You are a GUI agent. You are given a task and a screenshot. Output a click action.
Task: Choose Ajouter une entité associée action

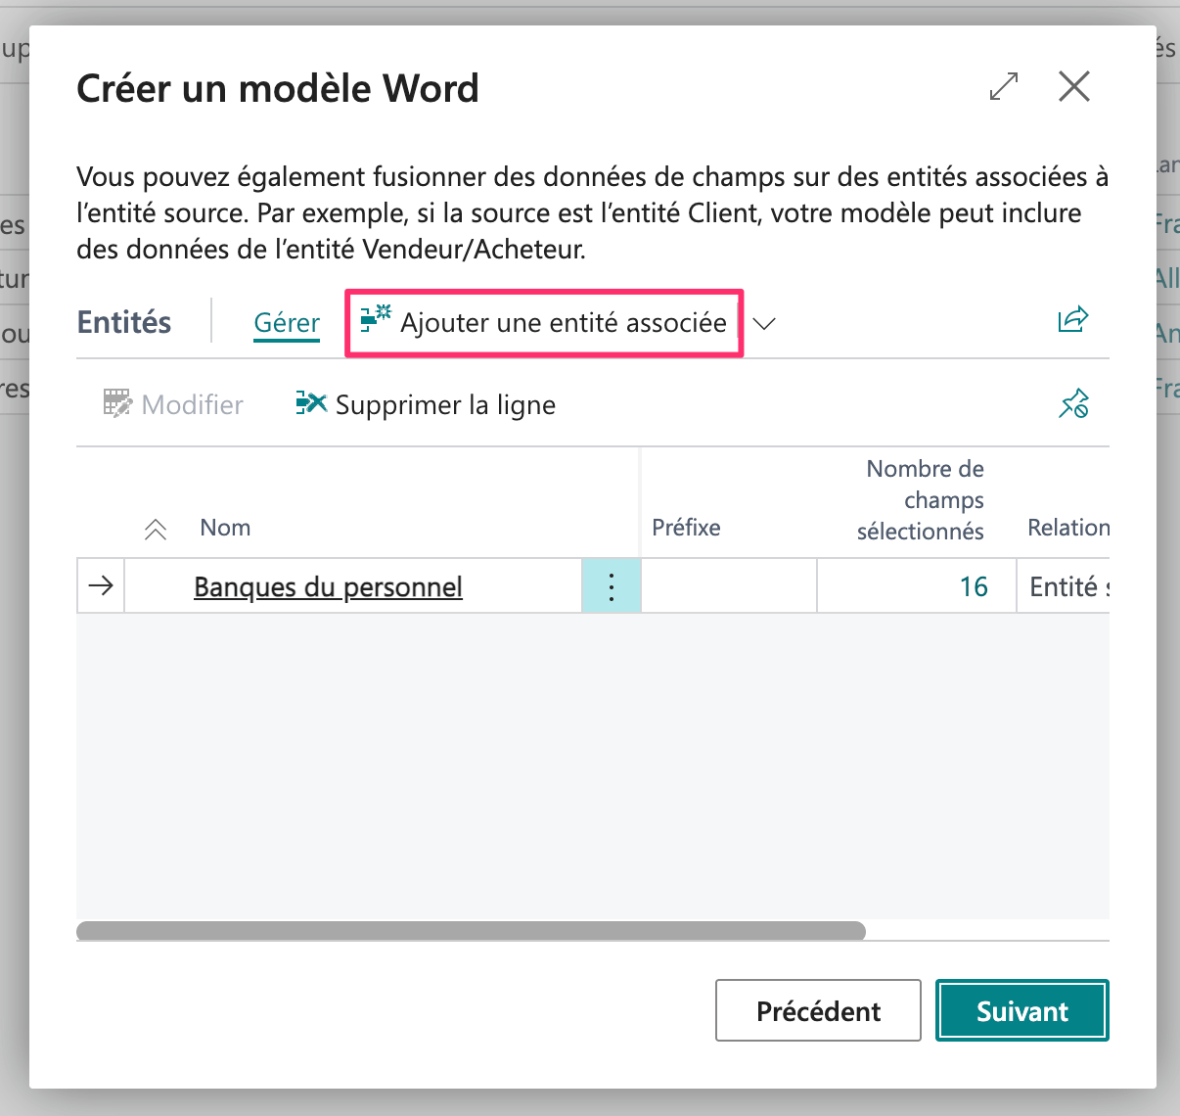click(x=544, y=323)
